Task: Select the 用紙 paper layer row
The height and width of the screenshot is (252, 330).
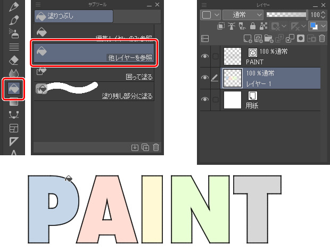Action: coord(260,99)
